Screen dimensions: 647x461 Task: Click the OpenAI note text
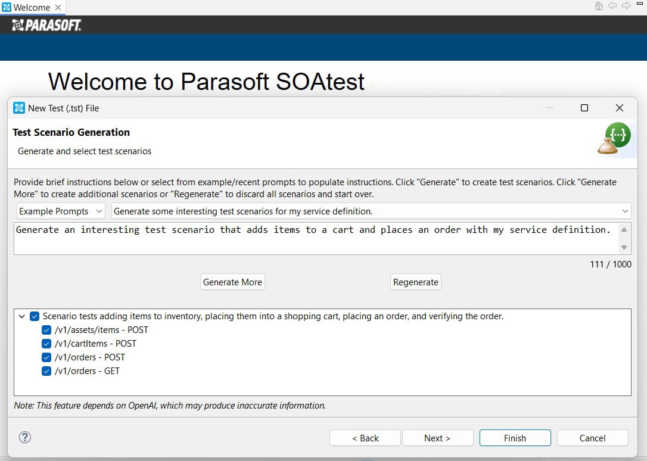click(x=170, y=406)
